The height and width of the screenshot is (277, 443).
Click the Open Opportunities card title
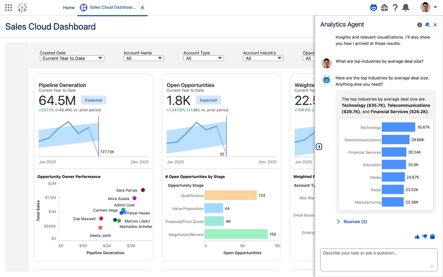click(190, 85)
